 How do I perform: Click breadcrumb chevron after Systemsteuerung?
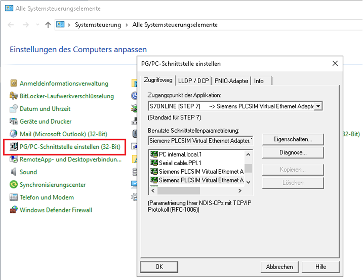127,25
